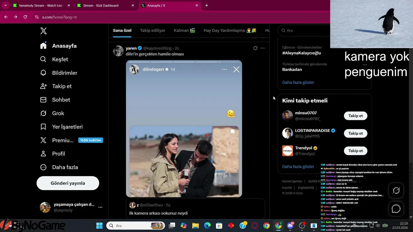Click %50 indirim badge
The image size is (413, 232).
click(x=91, y=140)
